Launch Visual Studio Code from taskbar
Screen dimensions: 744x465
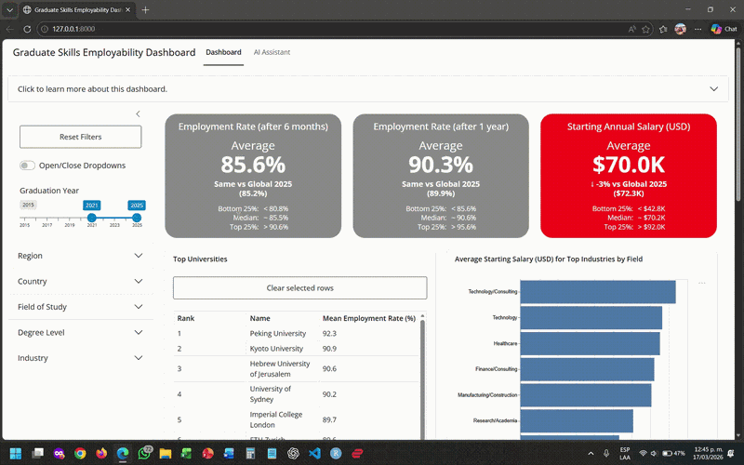313,453
